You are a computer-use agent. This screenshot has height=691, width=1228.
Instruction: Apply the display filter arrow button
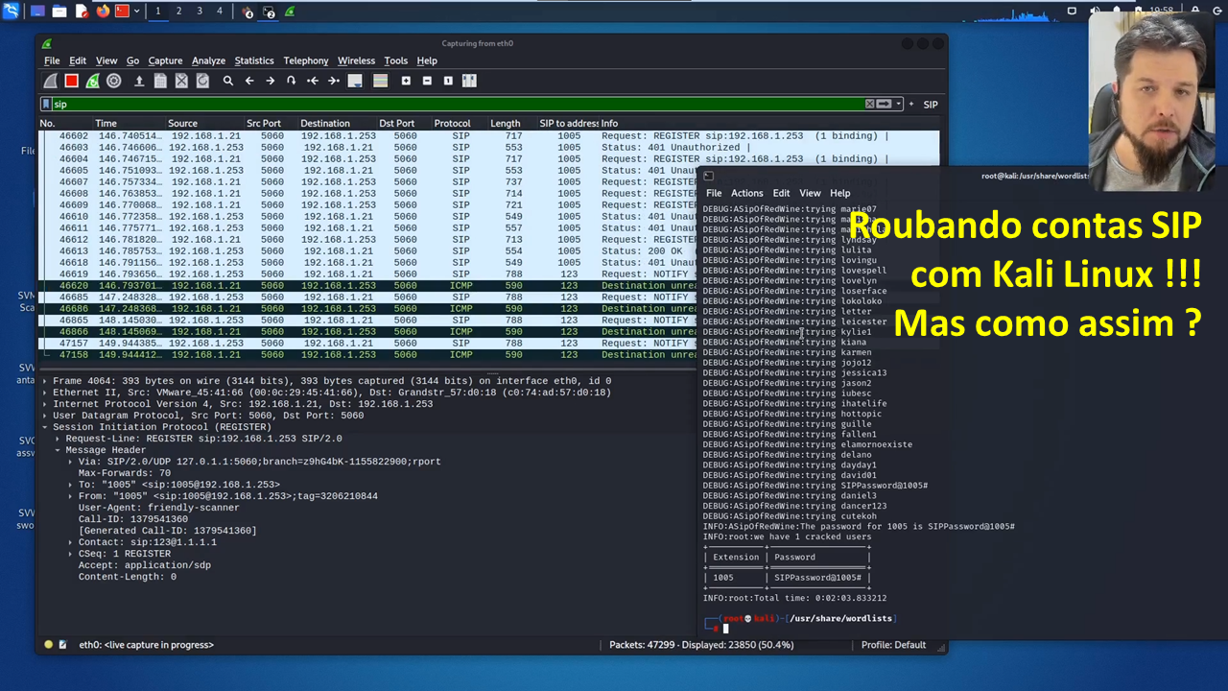tap(885, 104)
